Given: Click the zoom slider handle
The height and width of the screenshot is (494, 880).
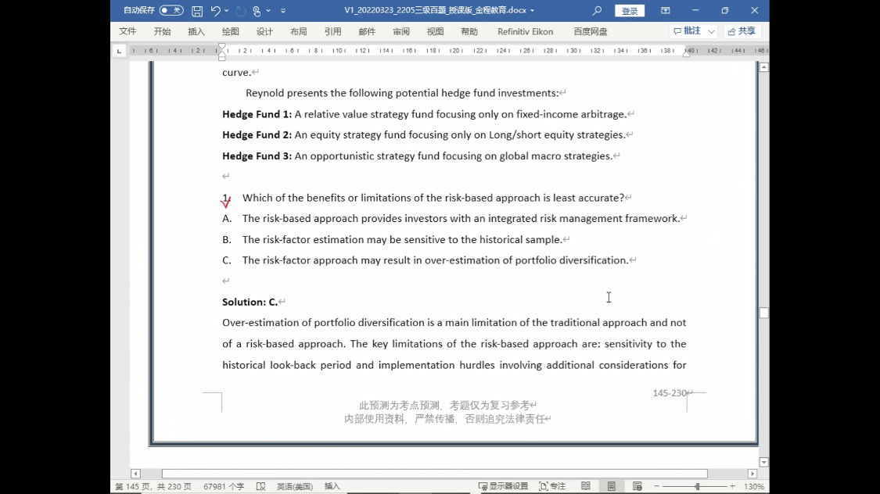Looking at the screenshot, I should pyautogui.click(x=697, y=486).
